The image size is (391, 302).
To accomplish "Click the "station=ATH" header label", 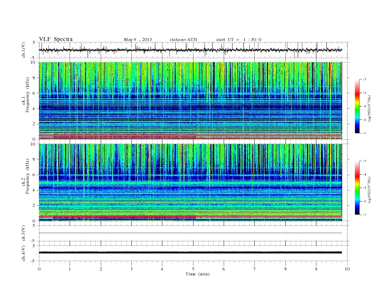I will pyautogui.click(x=183, y=39).
